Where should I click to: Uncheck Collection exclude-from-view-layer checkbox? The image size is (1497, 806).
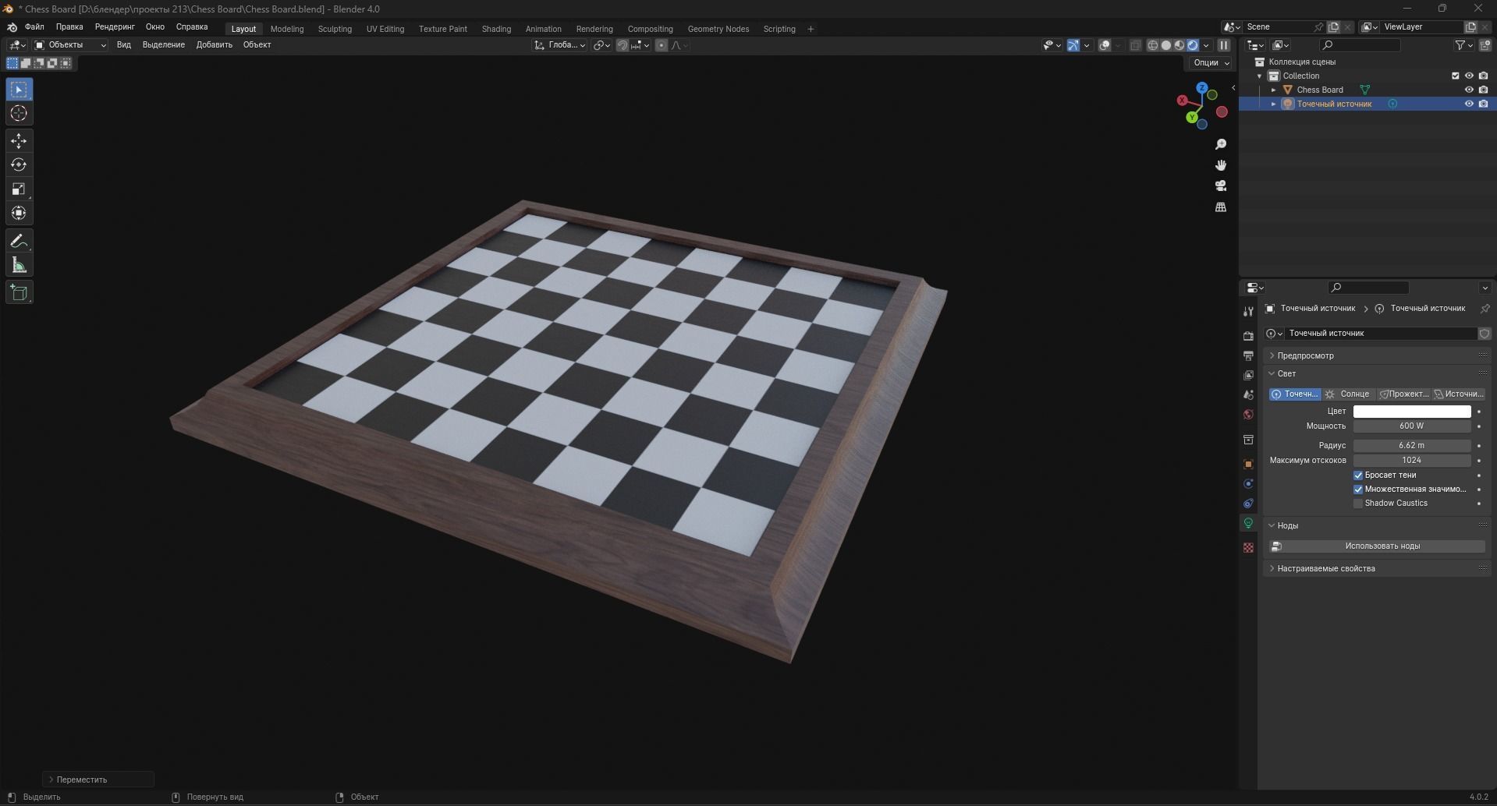1455,76
